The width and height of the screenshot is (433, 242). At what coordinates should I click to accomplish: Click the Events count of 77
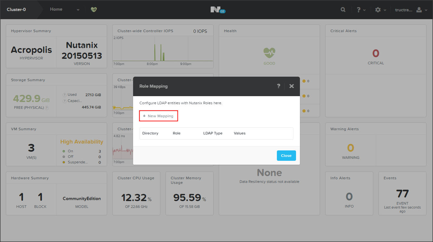[x=402, y=194]
